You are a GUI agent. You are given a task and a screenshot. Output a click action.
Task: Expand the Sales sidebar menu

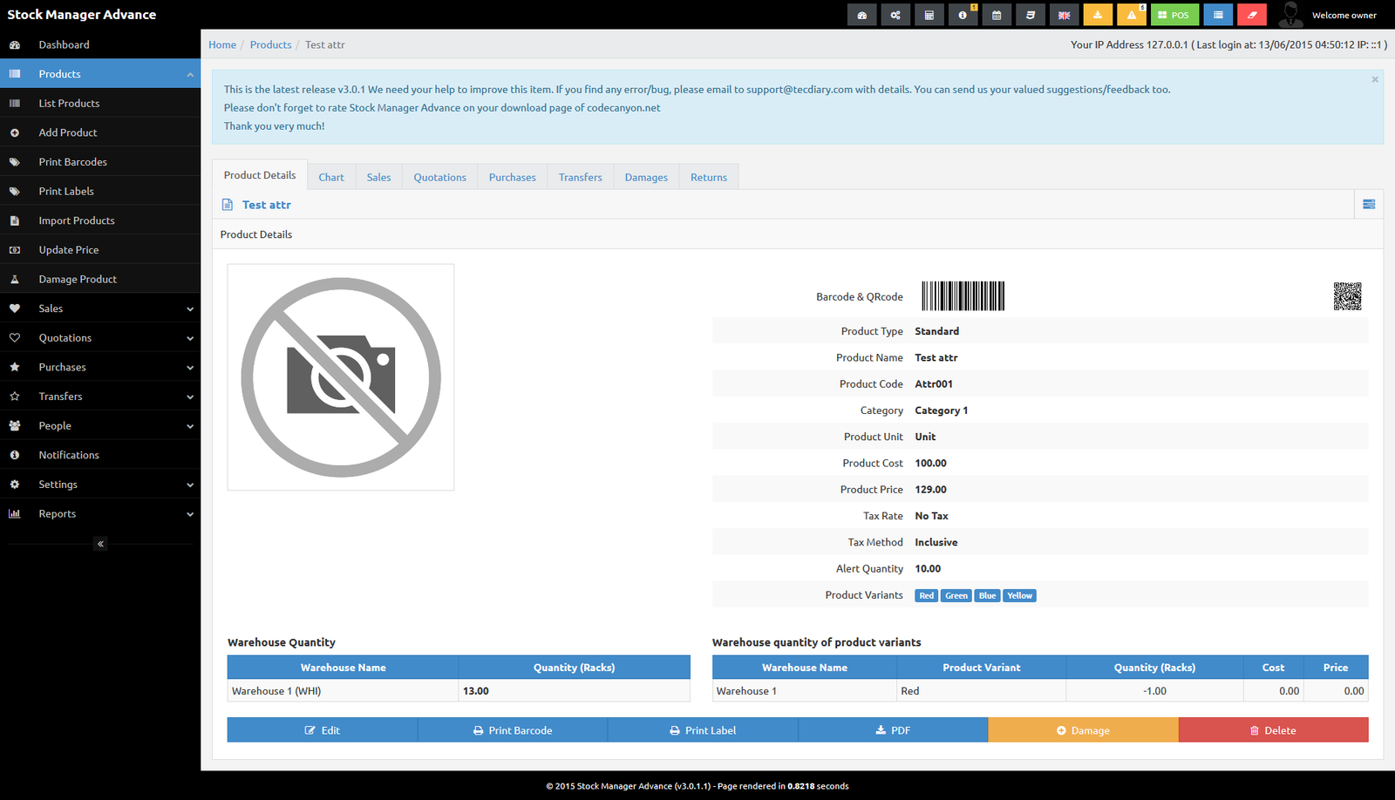coord(100,308)
